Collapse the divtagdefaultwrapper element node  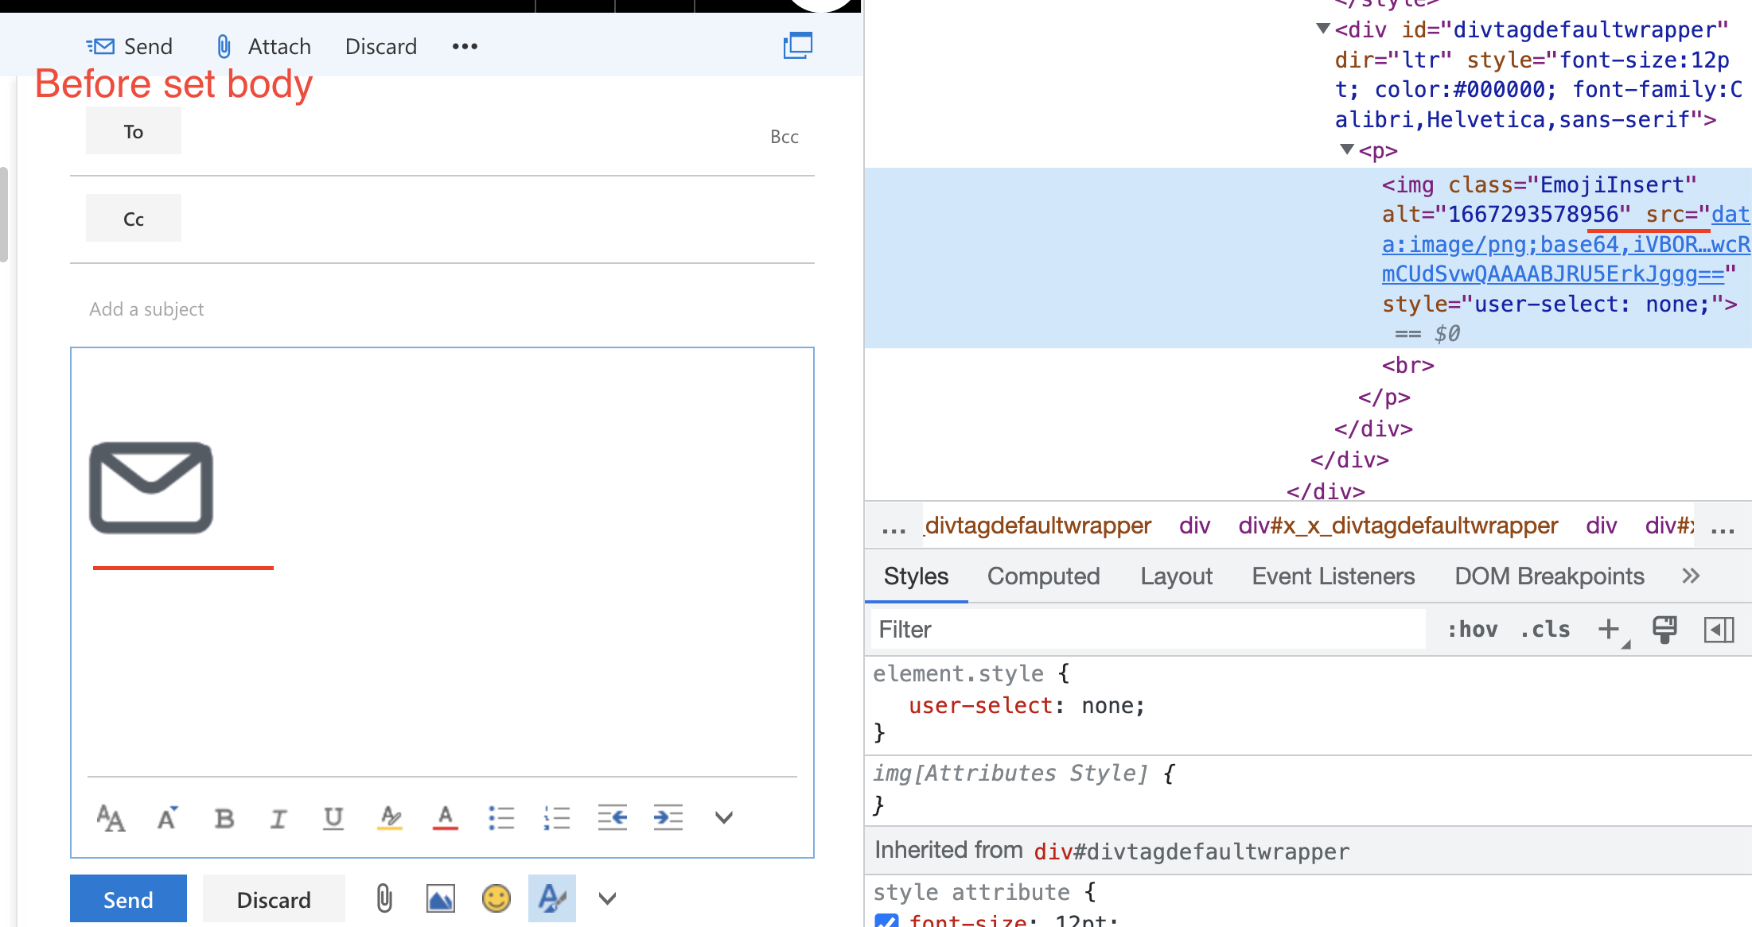tap(1322, 29)
